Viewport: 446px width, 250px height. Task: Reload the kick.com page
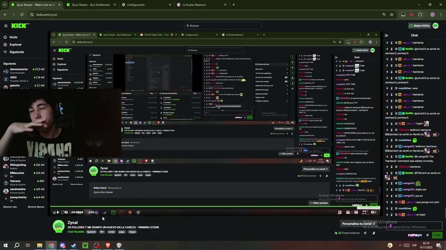[22, 15]
